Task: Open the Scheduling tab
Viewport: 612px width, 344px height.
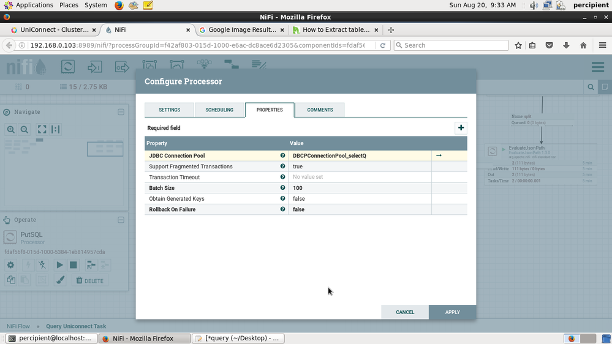Action: pos(219,110)
